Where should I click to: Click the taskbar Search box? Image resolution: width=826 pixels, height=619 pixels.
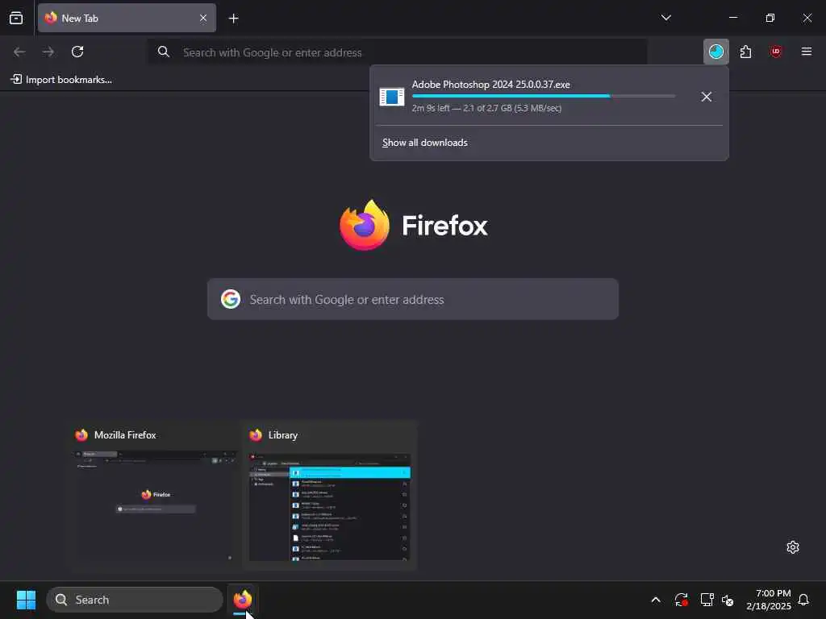(x=135, y=600)
